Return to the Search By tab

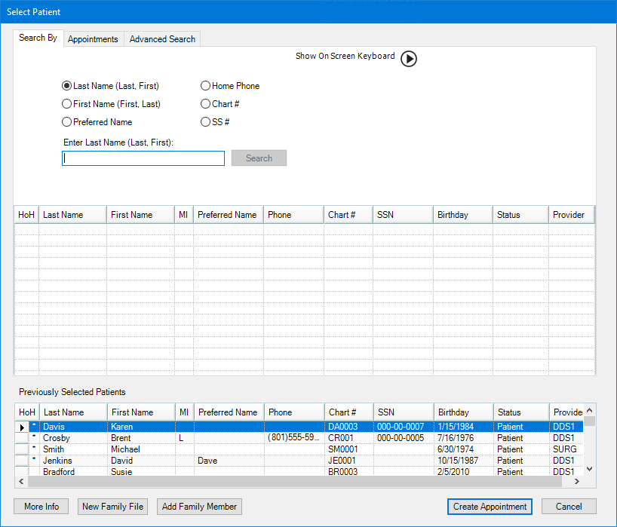coord(38,37)
